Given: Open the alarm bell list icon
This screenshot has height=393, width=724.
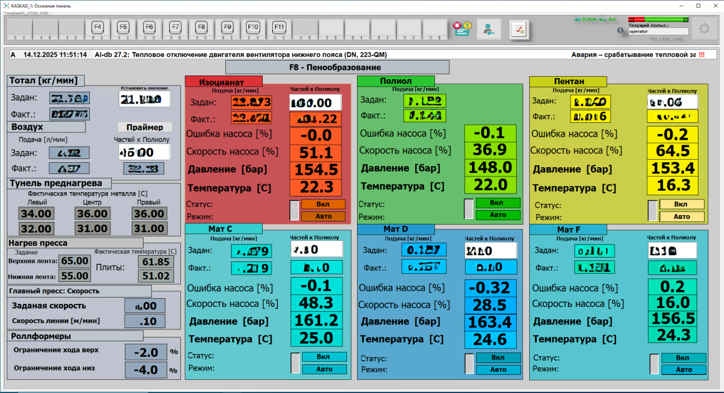Looking at the screenshot, I should point(462,29).
